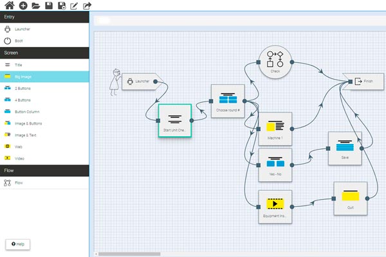386x257 pixels.
Task: Add a new item with the plus icon
Action: [23, 6]
